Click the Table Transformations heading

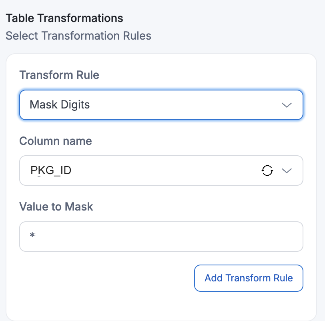64,18
